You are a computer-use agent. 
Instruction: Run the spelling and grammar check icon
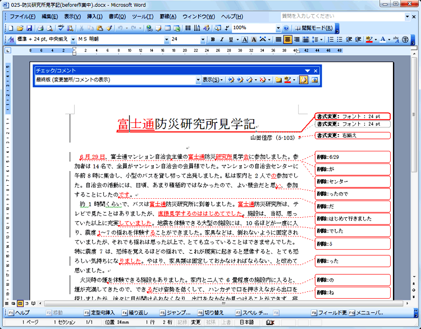point(61,28)
